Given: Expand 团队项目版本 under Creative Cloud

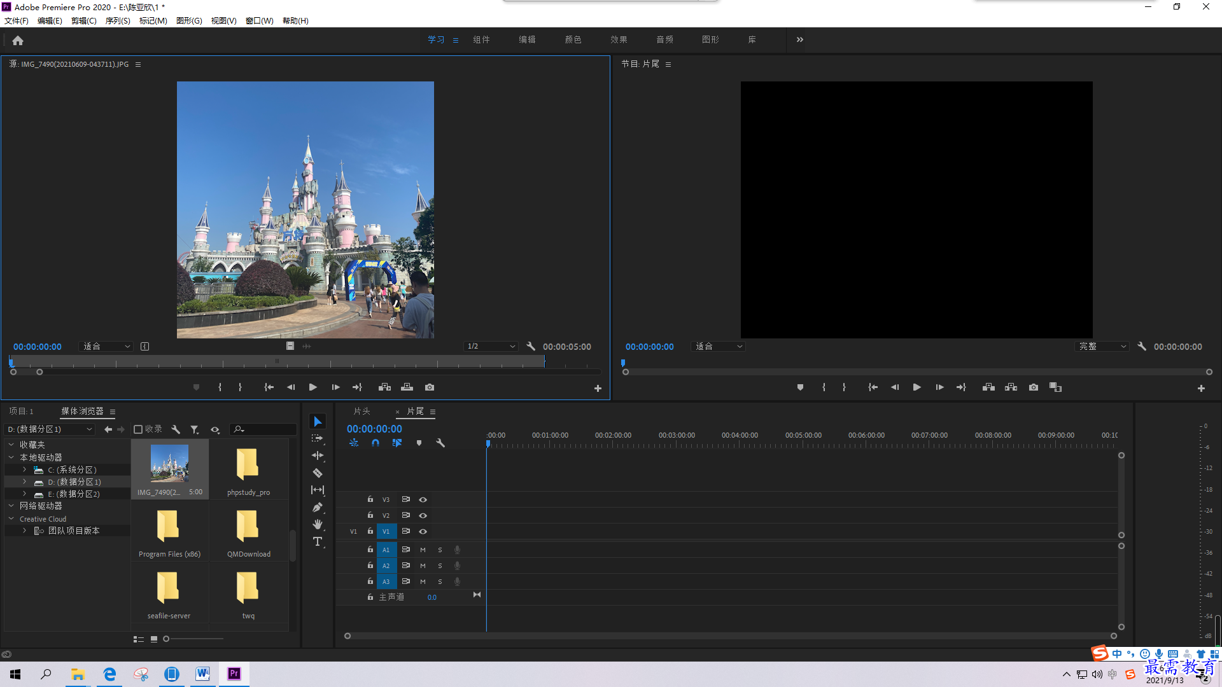Looking at the screenshot, I should (x=24, y=531).
